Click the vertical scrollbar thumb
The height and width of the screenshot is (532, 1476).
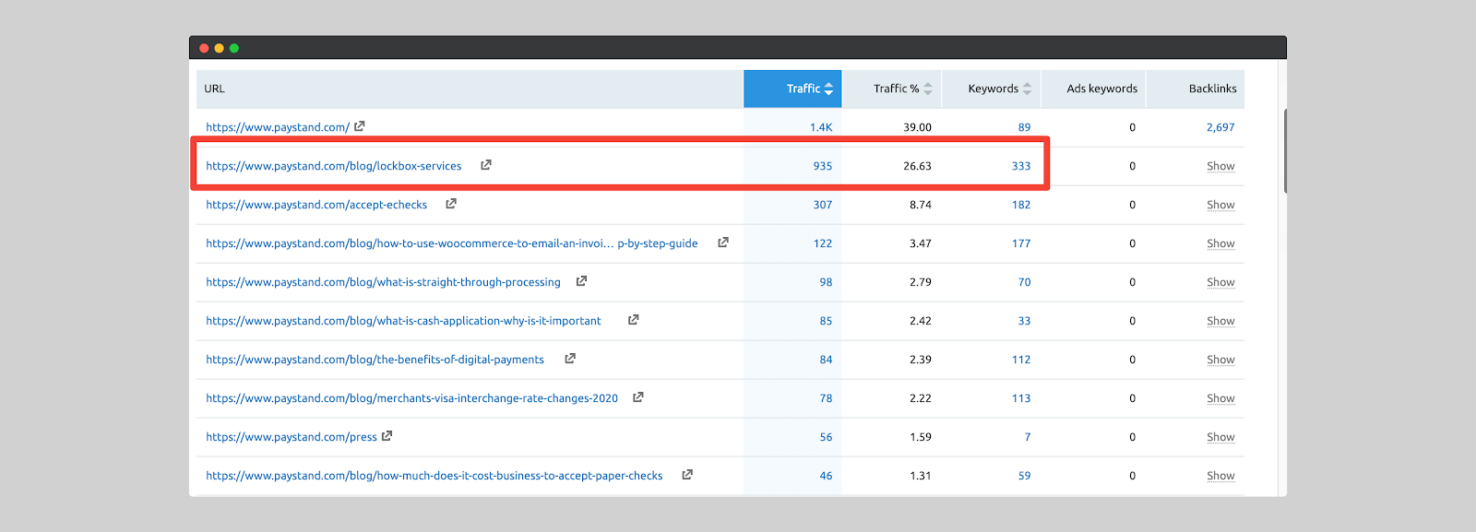[x=1285, y=150]
